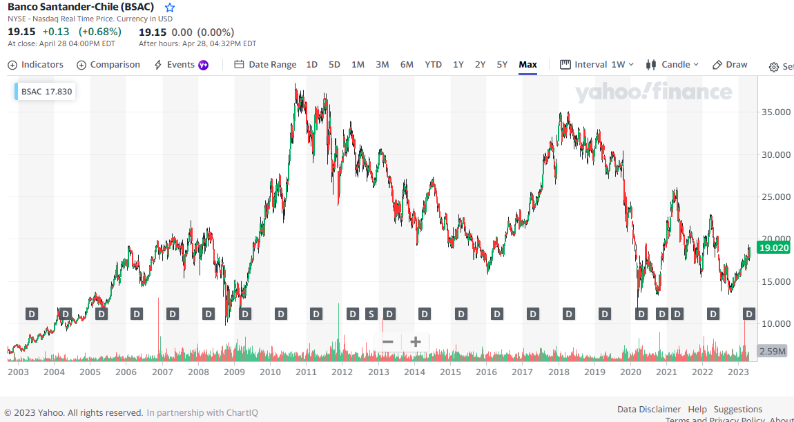Image resolution: width=794 pixels, height=422 pixels.
Task: Click the dividend D marker left of S marker
Action: click(x=353, y=314)
